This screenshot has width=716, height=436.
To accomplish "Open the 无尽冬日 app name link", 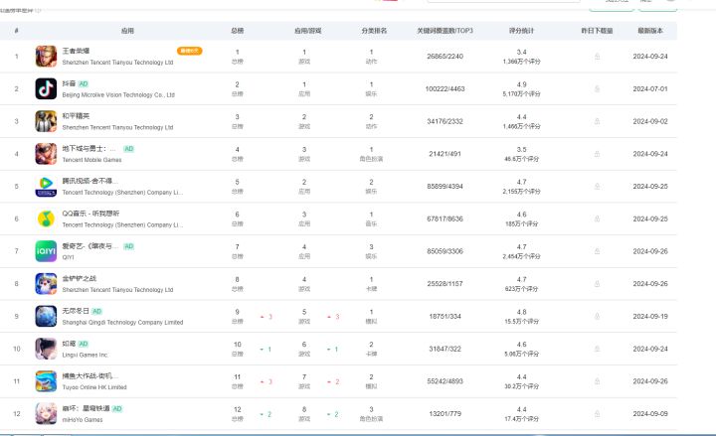I will click(x=76, y=311).
